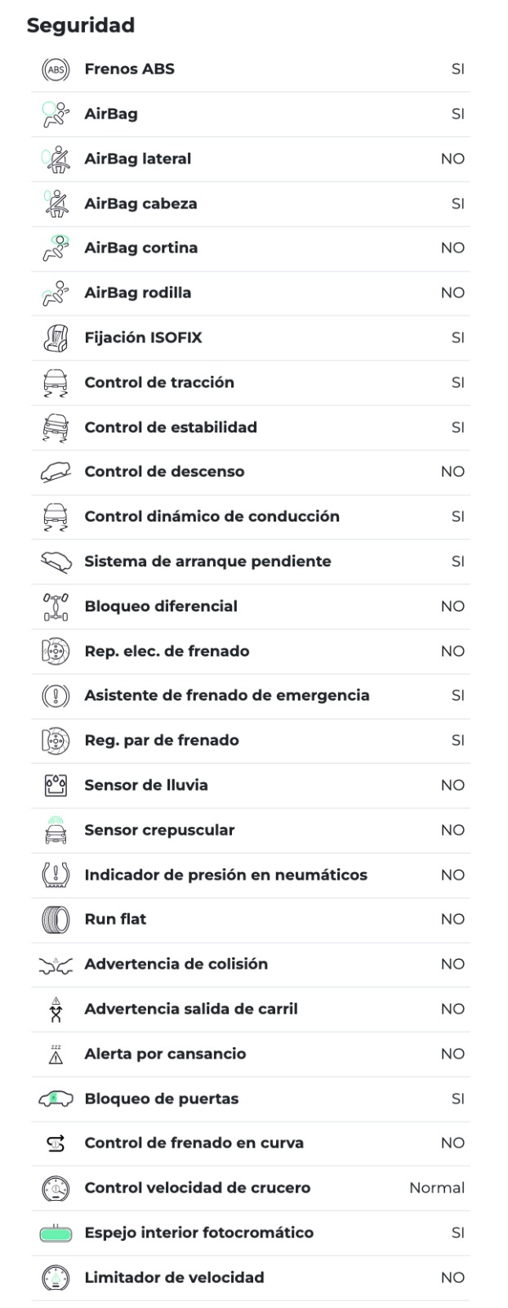
Task: Click the Fijación ISOFIX child seat icon
Action: (56, 338)
